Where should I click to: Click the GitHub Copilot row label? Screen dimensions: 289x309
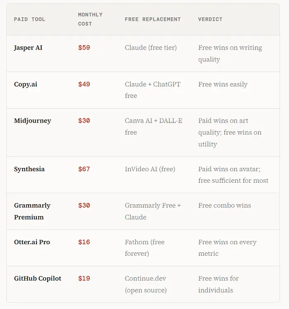click(x=38, y=278)
